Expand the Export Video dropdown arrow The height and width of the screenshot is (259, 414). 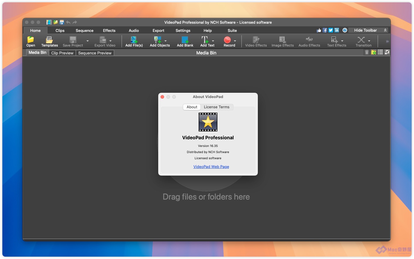pyautogui.click(x=110, y=41)
